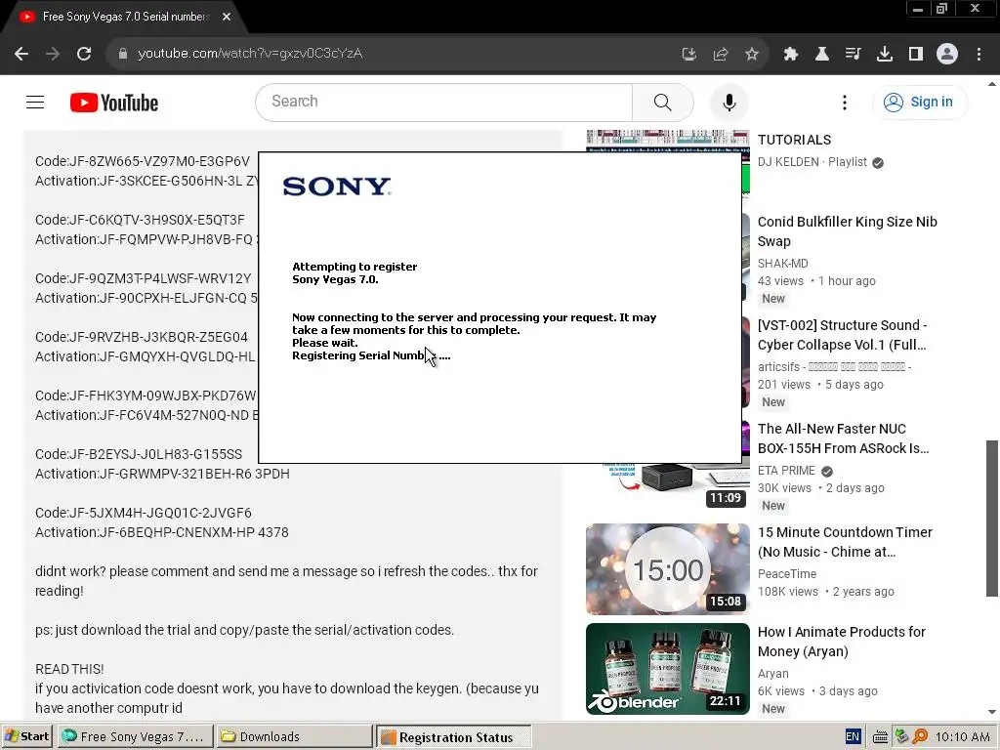Click the Chrome Labs flask icon
The width and height of the screenshot is (1000, 750).
(x=822, y=55)
